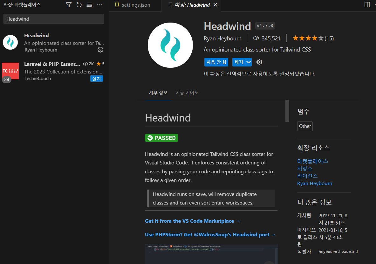Open the 세부 정보 tab
Viewport: 376px width, 264px height.
(x=158, y=93)
